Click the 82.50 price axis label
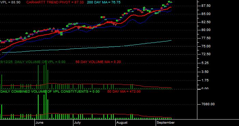The width and height of the screenshot is (239, 126). point(206,22)
